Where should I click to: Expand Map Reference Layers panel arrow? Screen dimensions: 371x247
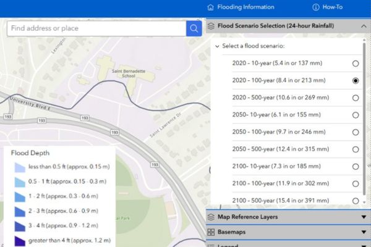pyautogui.click(x=364, y=217)
